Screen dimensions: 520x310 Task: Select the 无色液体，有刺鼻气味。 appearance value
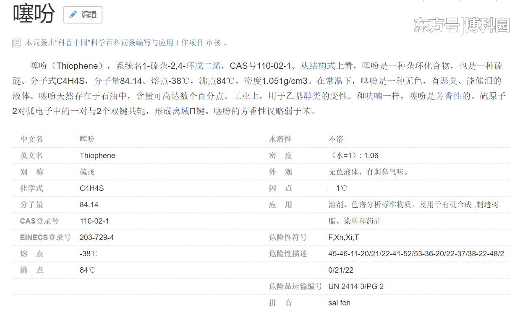click(x=368, y=172)
